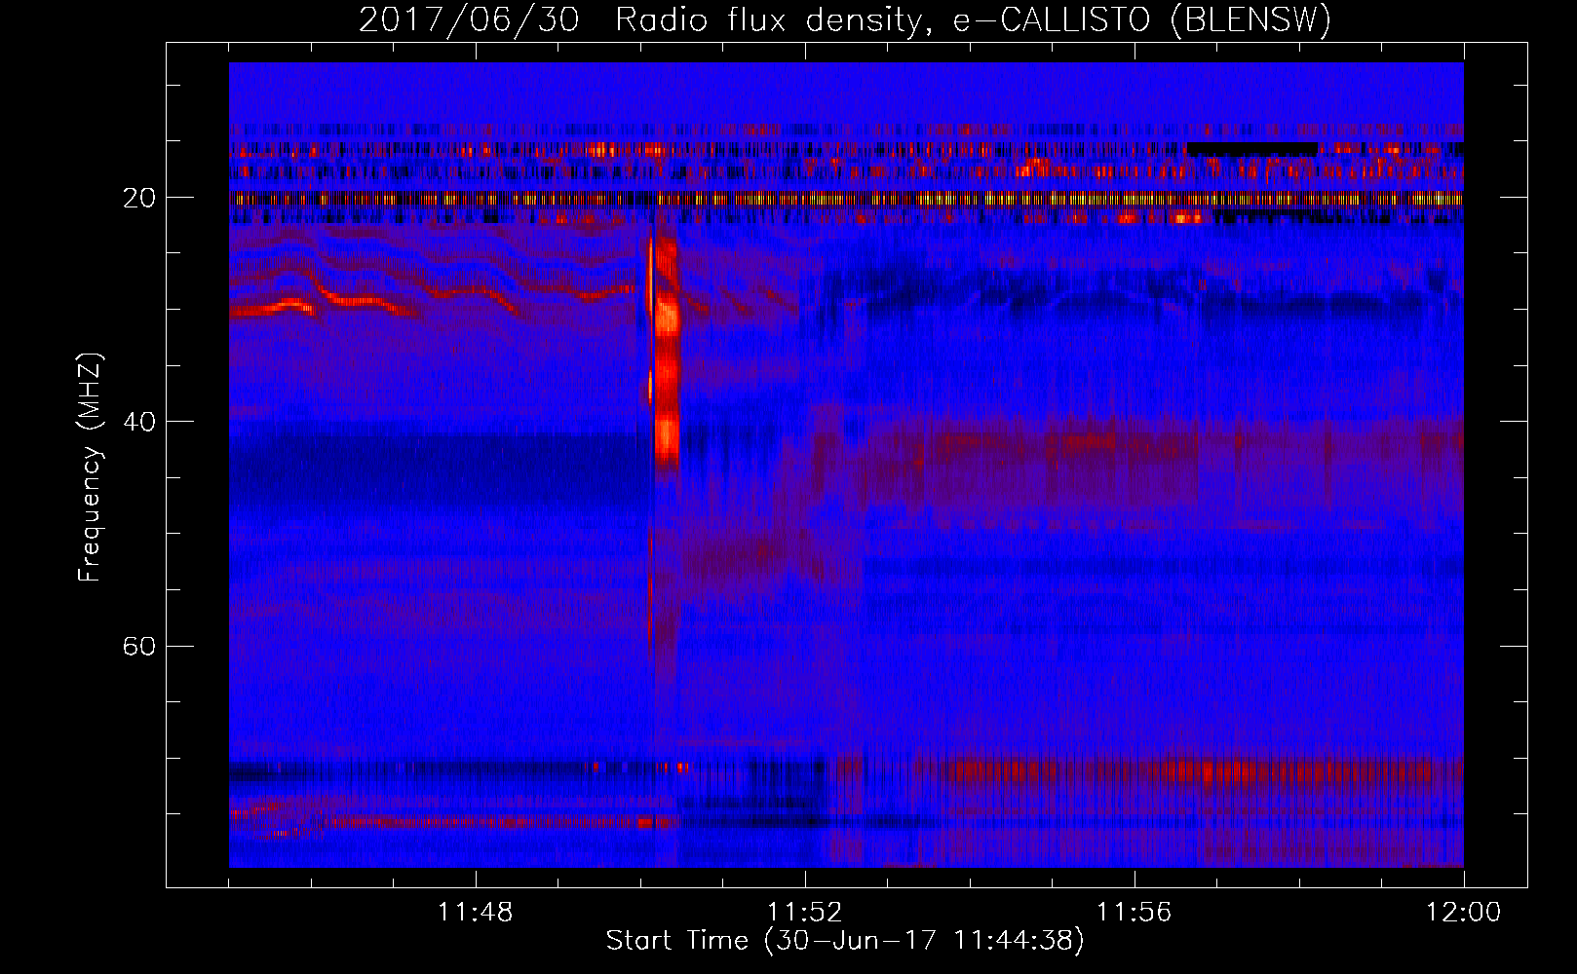The image size is (1577, 974).
Task: Click the '11:48' time tick label
Action: click(476, 913)
